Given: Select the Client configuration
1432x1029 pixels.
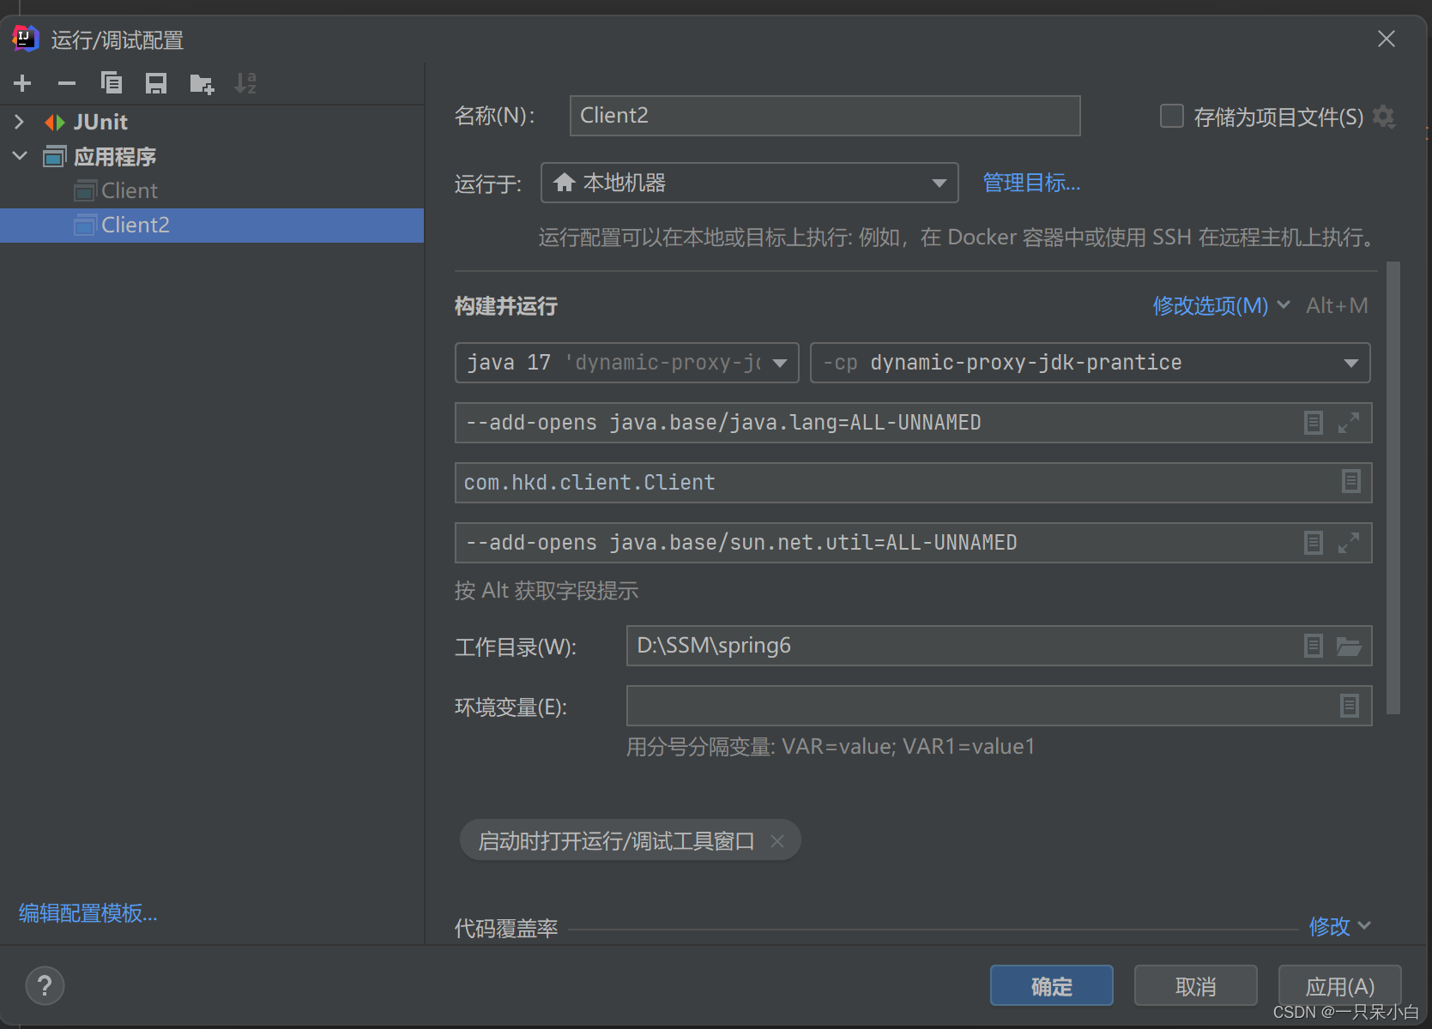Looking at the screenshot, I should pyautogui.click(x=212, y=190).
